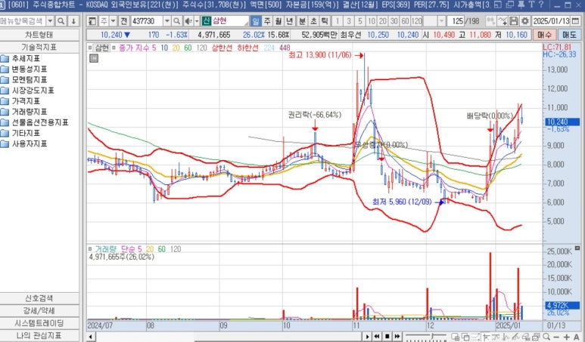This screenshot has height=342, width=585.
Task: Click the 매수 buy button
Action: pyautogui.click(x=544, y=35)
